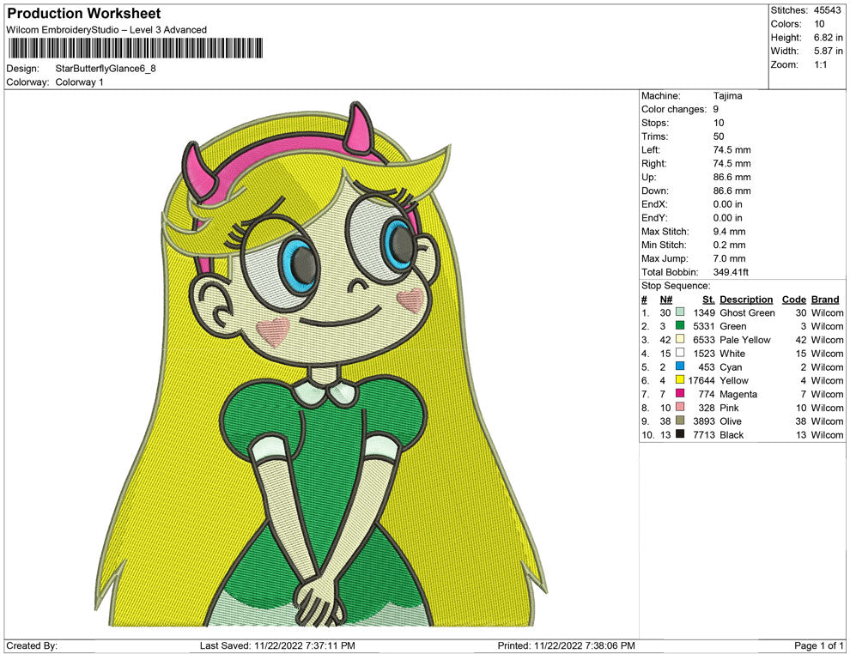Click the 'St.' column header
The image size is (850, 654).
708,300
